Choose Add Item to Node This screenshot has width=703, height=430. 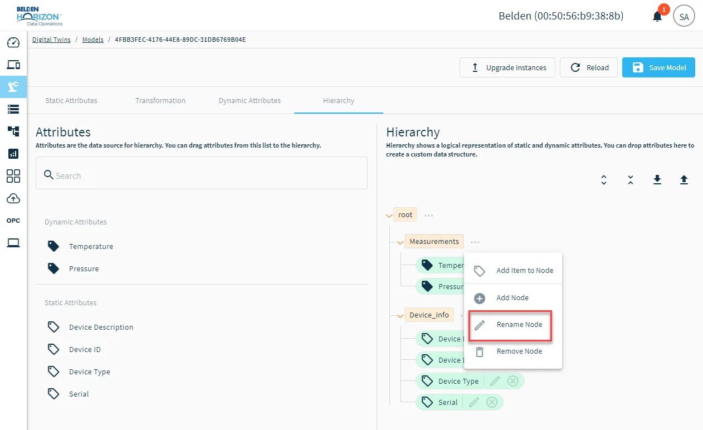(513, 271)
